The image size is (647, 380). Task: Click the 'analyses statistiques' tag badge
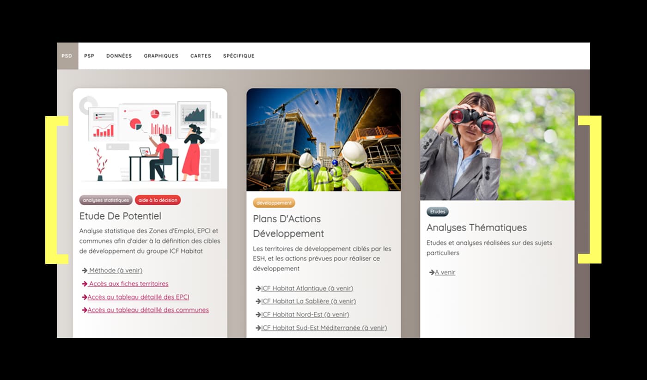pos(106,200)
